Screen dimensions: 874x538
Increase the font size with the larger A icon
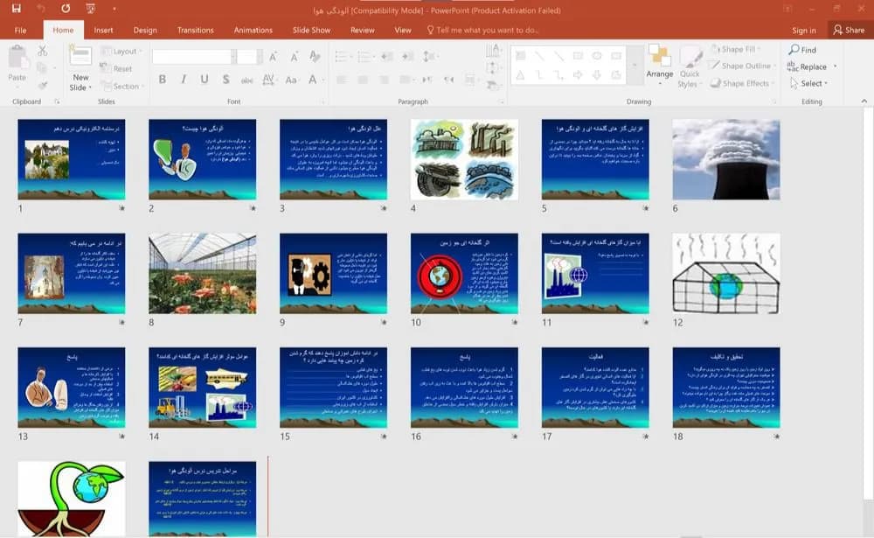click(x=273, y=56)
